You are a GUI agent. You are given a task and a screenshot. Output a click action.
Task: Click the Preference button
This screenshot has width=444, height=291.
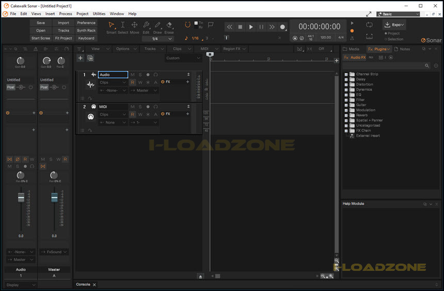click(86, 23)
